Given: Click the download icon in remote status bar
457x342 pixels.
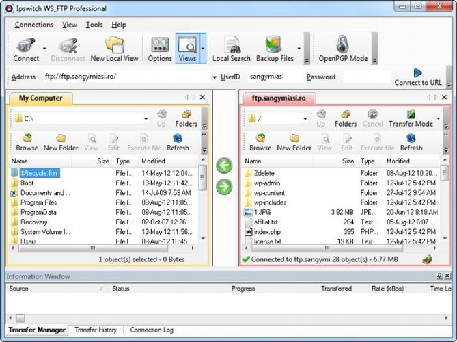Looking at the screenshot, I should 427,259.
